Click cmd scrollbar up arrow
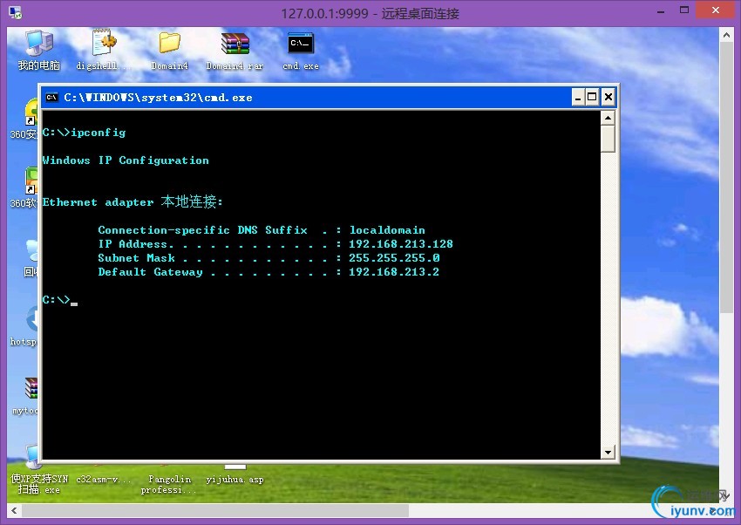 pyautogui.click(x=608, y=117)
